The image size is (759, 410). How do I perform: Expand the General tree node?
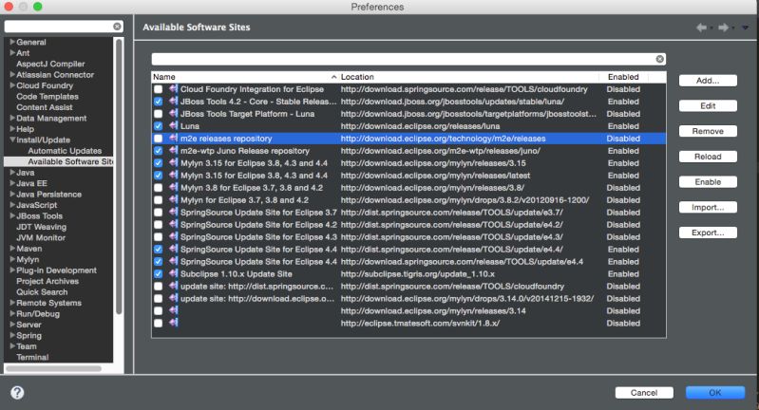click(x=12, y=42)
